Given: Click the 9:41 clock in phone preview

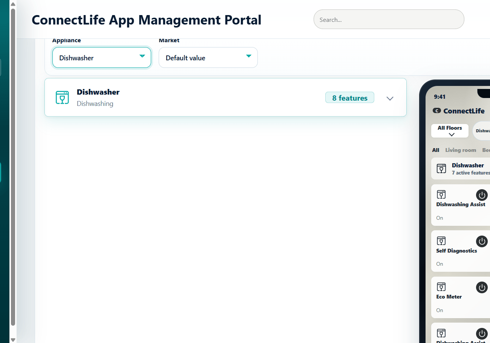Looking at the screenshot, I should (439, 97).
